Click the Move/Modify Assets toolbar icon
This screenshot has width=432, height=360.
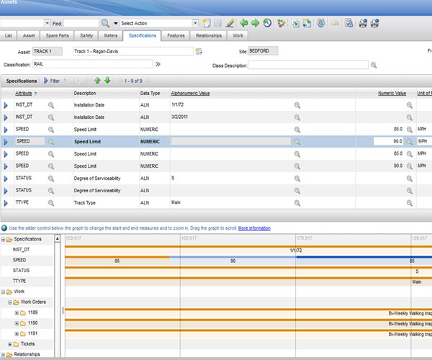coord(296,23)
